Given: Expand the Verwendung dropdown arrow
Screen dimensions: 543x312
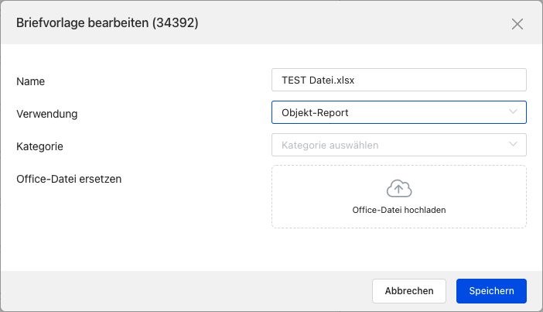Looking at the screenshot, I should click(x=514, y=112).
